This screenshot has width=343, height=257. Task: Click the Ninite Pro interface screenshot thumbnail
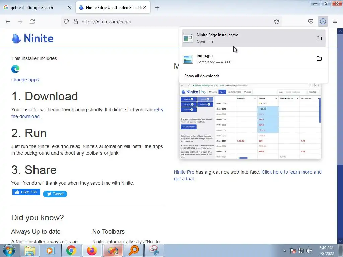click(x=250, y=121)
